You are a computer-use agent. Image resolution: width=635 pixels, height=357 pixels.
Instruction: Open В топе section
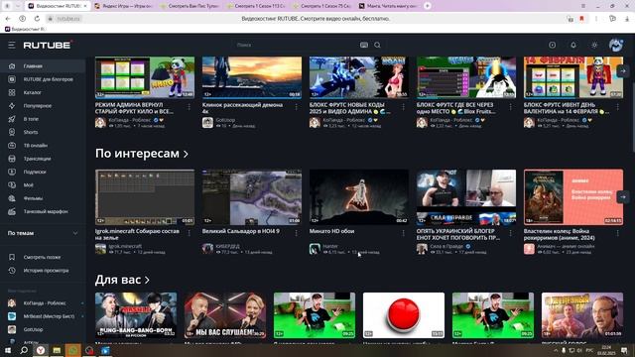[43, 119]
